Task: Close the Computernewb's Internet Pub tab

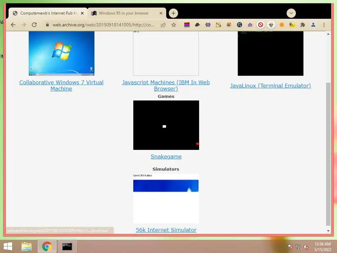Action: (82, 13)
